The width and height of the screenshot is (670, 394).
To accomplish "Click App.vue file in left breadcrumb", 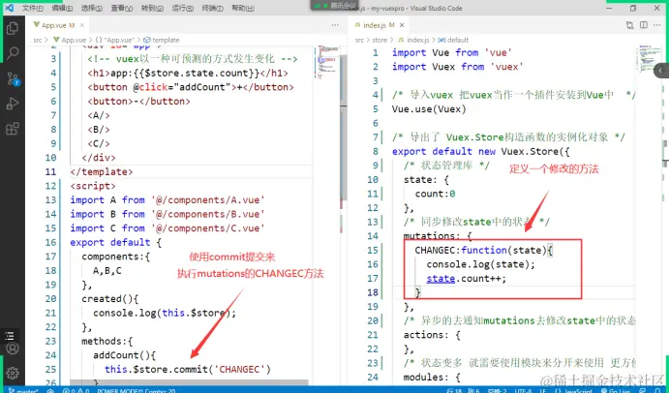I will coord(70,40).
